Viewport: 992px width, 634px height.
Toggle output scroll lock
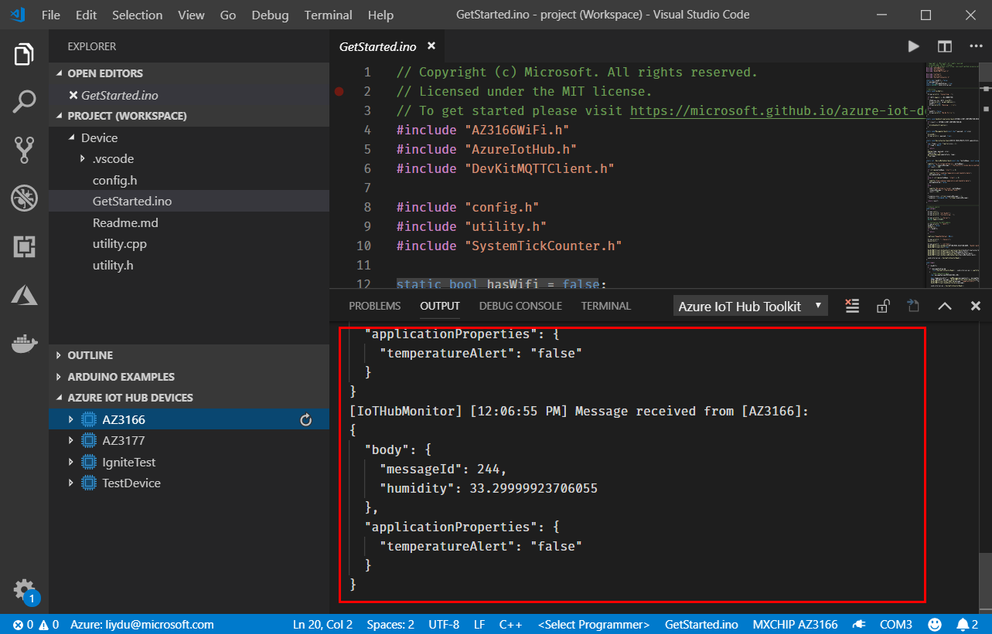pos(882,306)
